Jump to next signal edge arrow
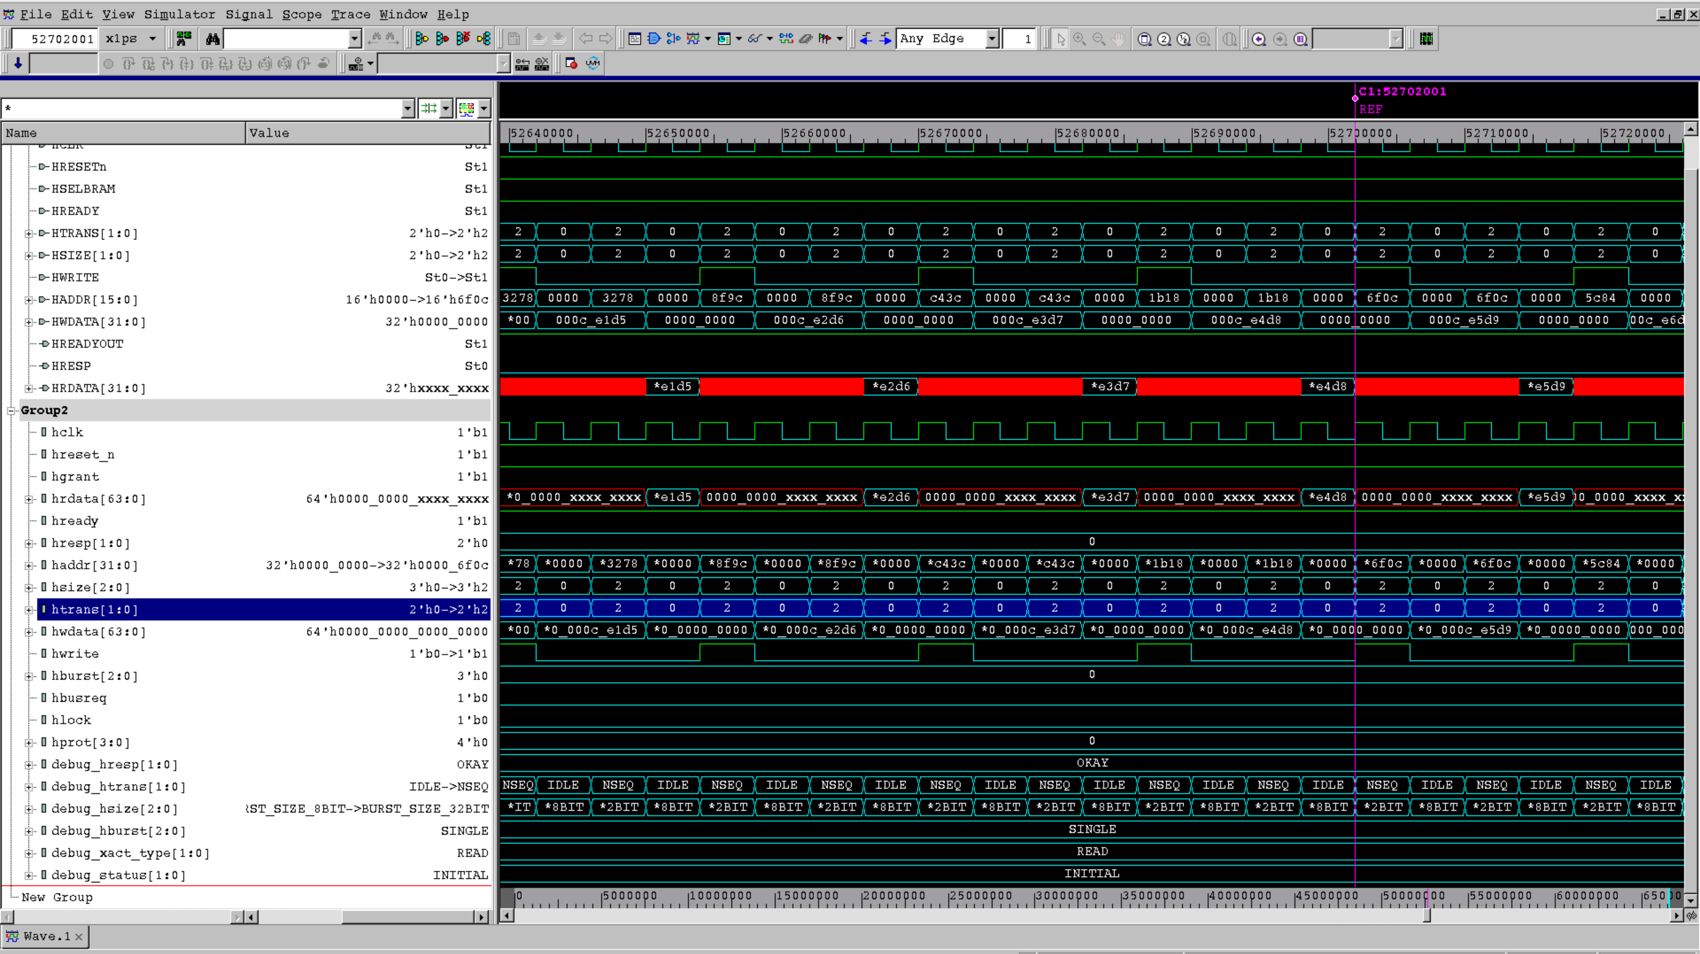Image resolution: width=1700 pixels, height=954 pixels. point(885,39)
